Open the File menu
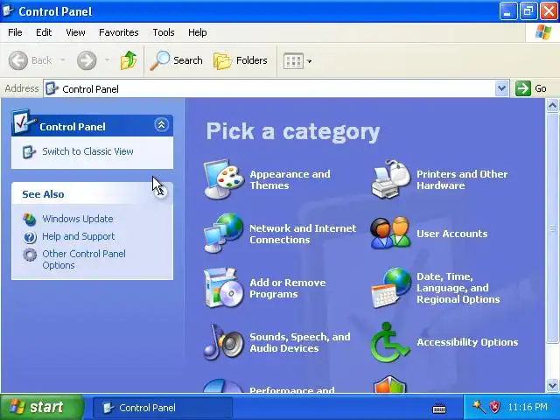This screenshot has height=420, width=560. click(15, 32)
